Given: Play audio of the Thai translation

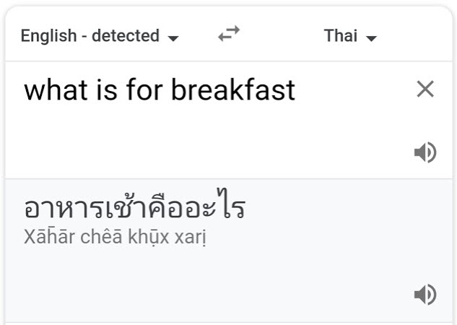Looking at the screenshot, I should pos(425,295).
